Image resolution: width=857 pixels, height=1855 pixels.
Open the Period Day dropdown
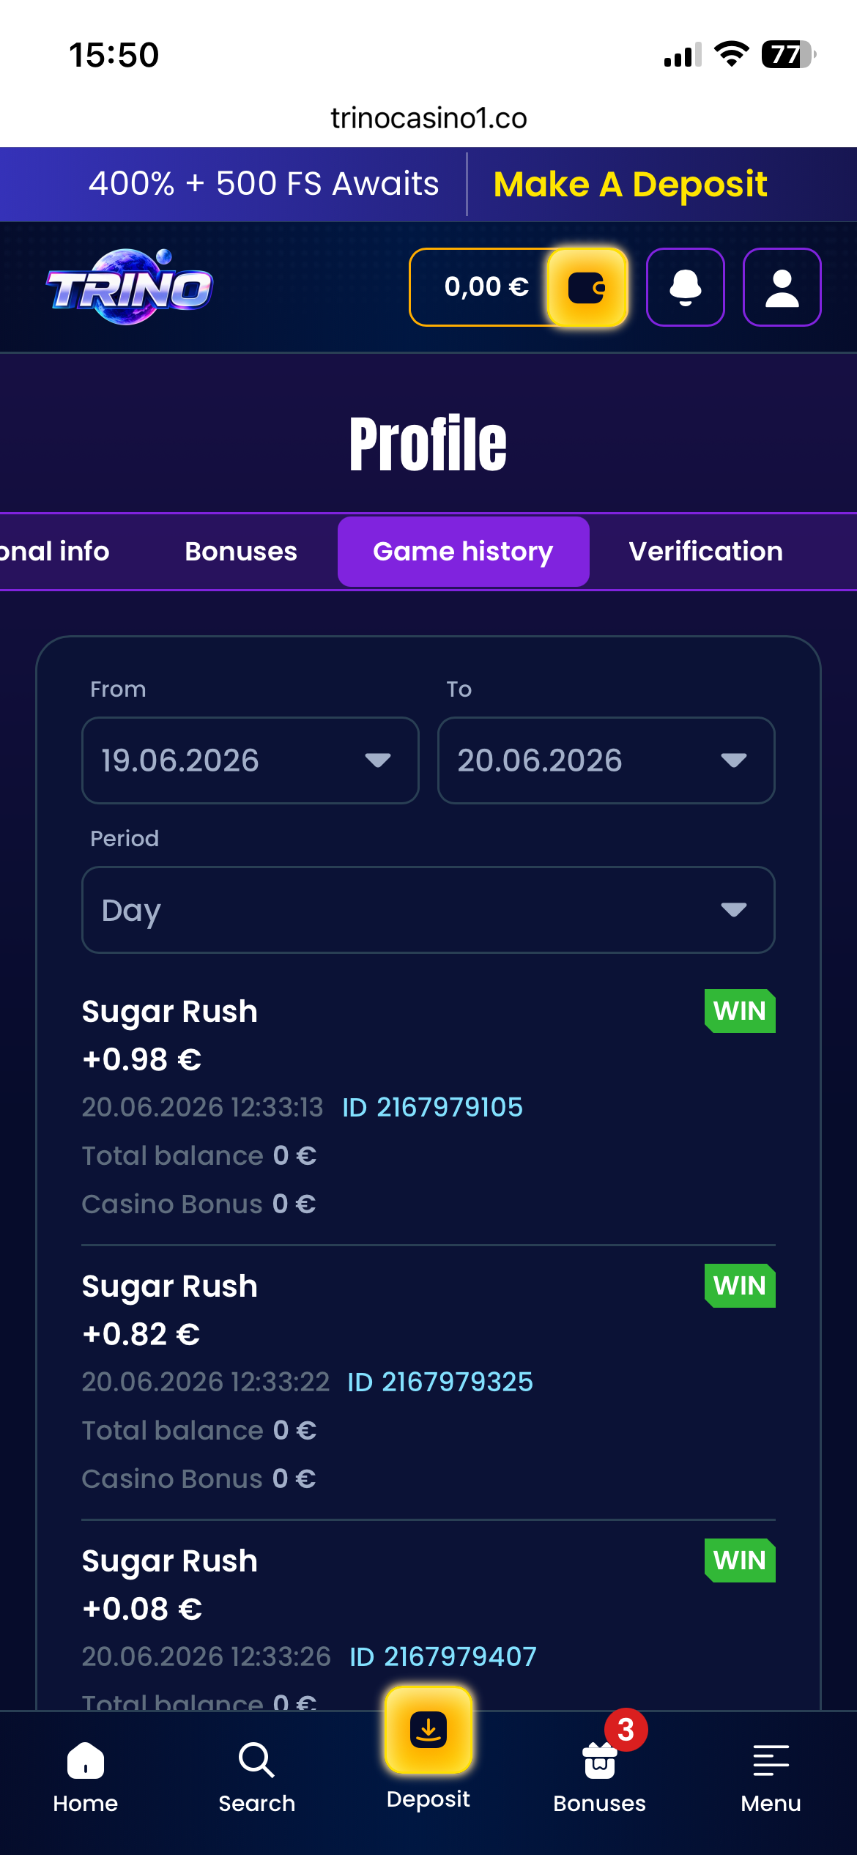(428, 910)
